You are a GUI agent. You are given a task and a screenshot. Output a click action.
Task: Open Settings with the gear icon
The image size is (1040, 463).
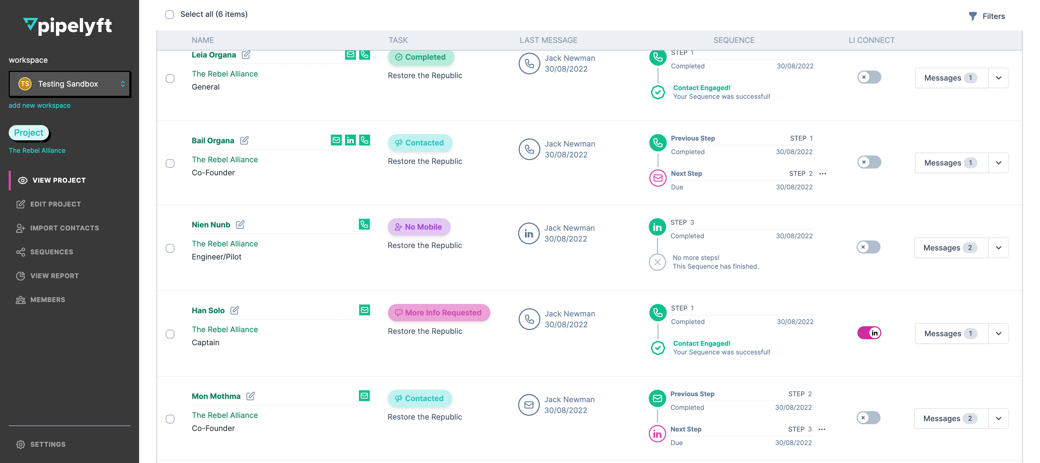[x=21, y=444]
